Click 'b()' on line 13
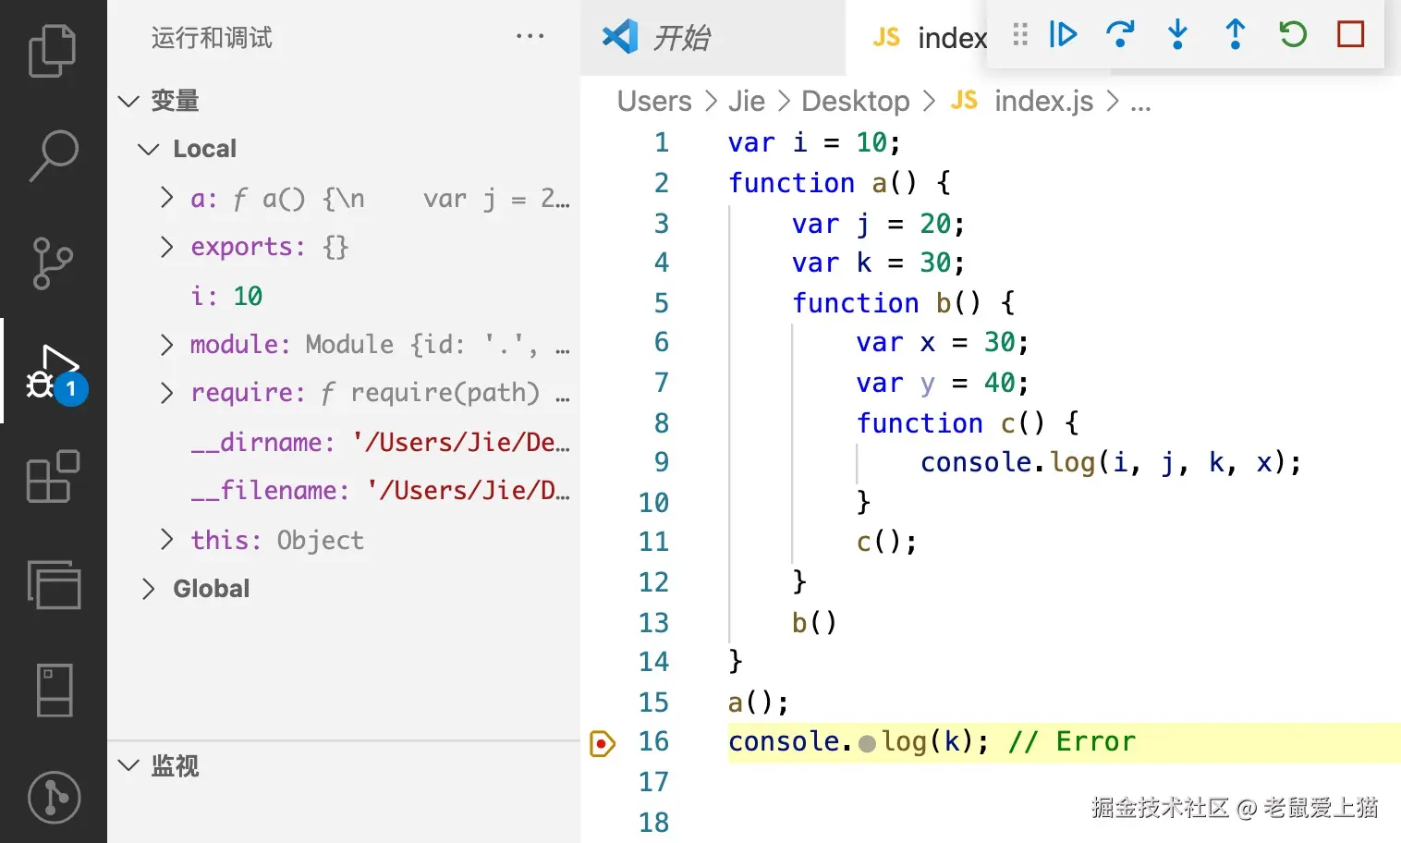Image resolution: width=1401 pixels, height=843 pixels. pyautogui.click(x=814, y=622)
